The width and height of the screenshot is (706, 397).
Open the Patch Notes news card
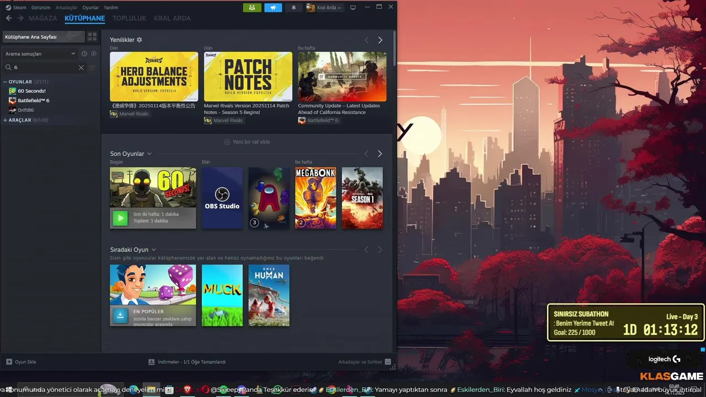[248, 77]
